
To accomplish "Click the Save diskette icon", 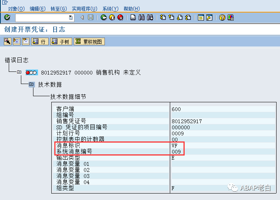I will [x=90, y=17].
